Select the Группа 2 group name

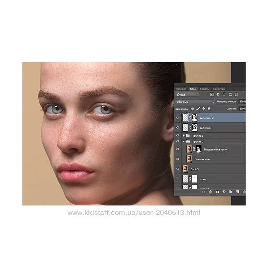pyautogui.click(x=198, y=142)
